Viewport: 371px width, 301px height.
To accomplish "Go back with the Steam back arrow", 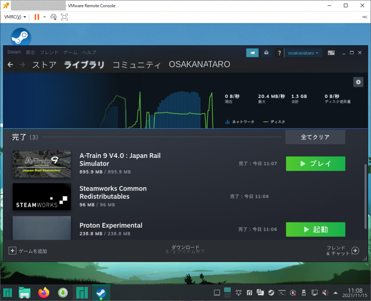I will point(10,64).
